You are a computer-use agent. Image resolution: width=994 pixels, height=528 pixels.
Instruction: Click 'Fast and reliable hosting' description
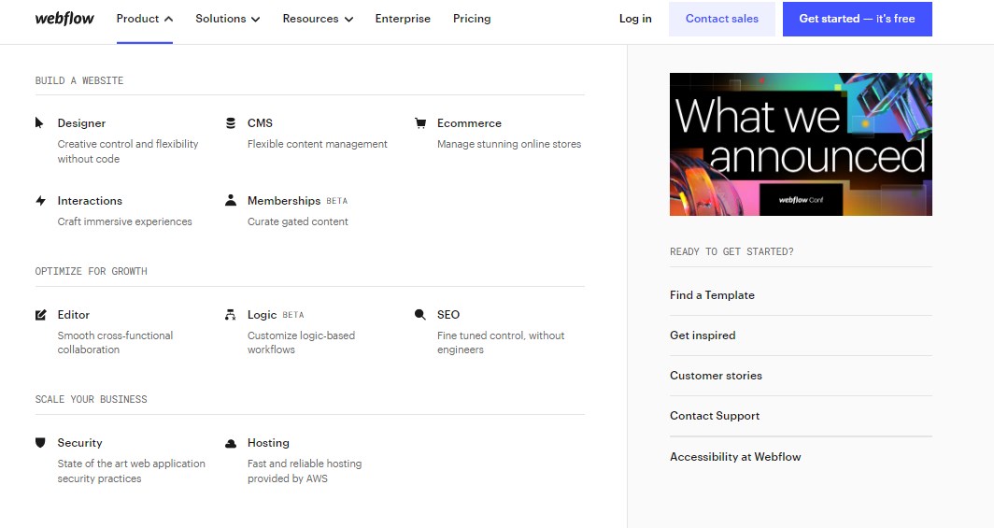click(x=305, y=464)
